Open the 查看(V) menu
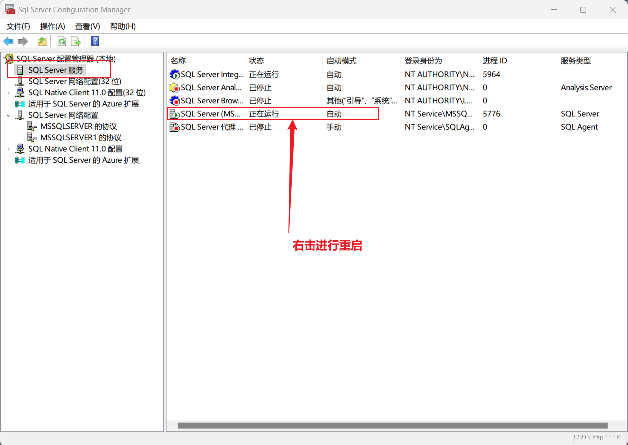The width and height of the screenshot is (628, 445). [x=87, y=26]
